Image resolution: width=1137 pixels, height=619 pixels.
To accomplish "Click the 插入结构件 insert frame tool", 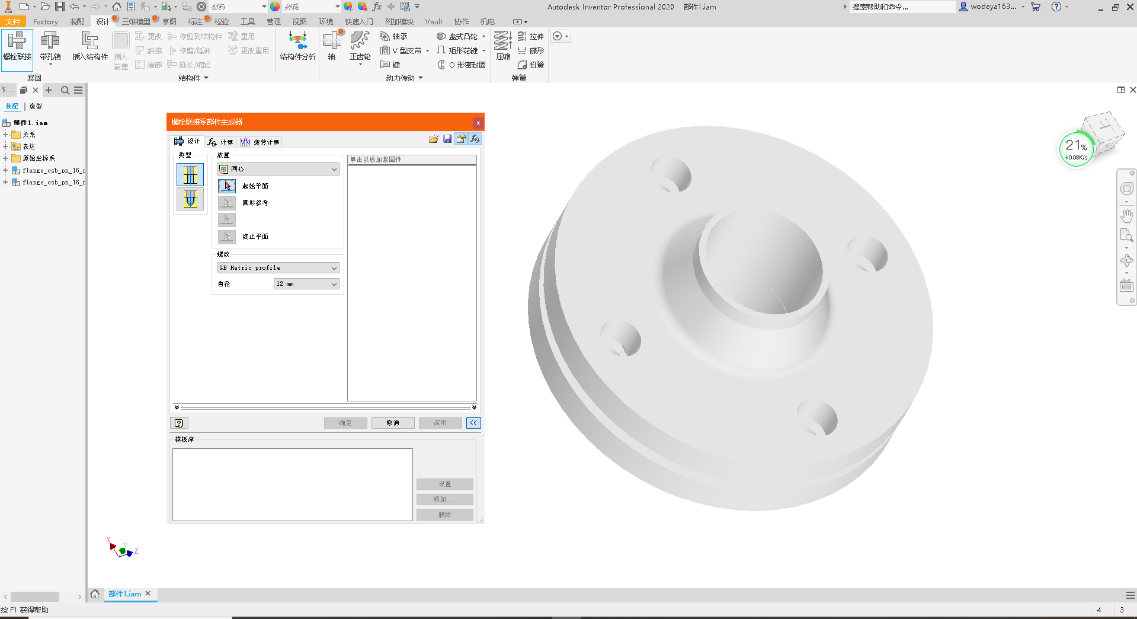I will (90, 46).
